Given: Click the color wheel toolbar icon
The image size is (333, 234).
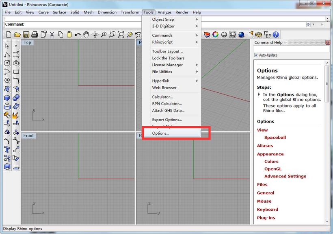Looking at the screenshot, I should tap(215, 35).
